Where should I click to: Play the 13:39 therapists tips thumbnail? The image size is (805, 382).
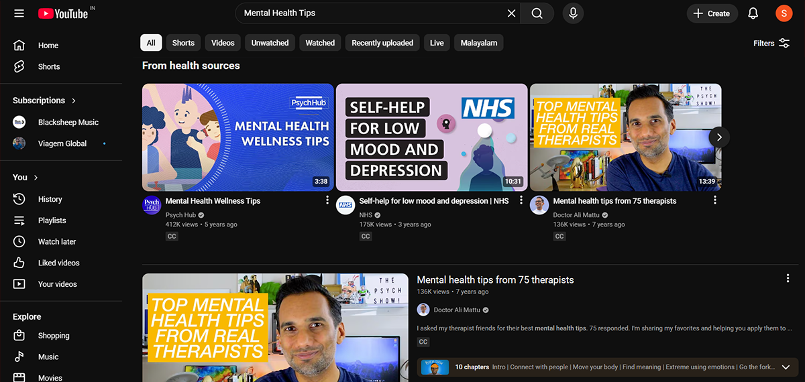point(625,137)
